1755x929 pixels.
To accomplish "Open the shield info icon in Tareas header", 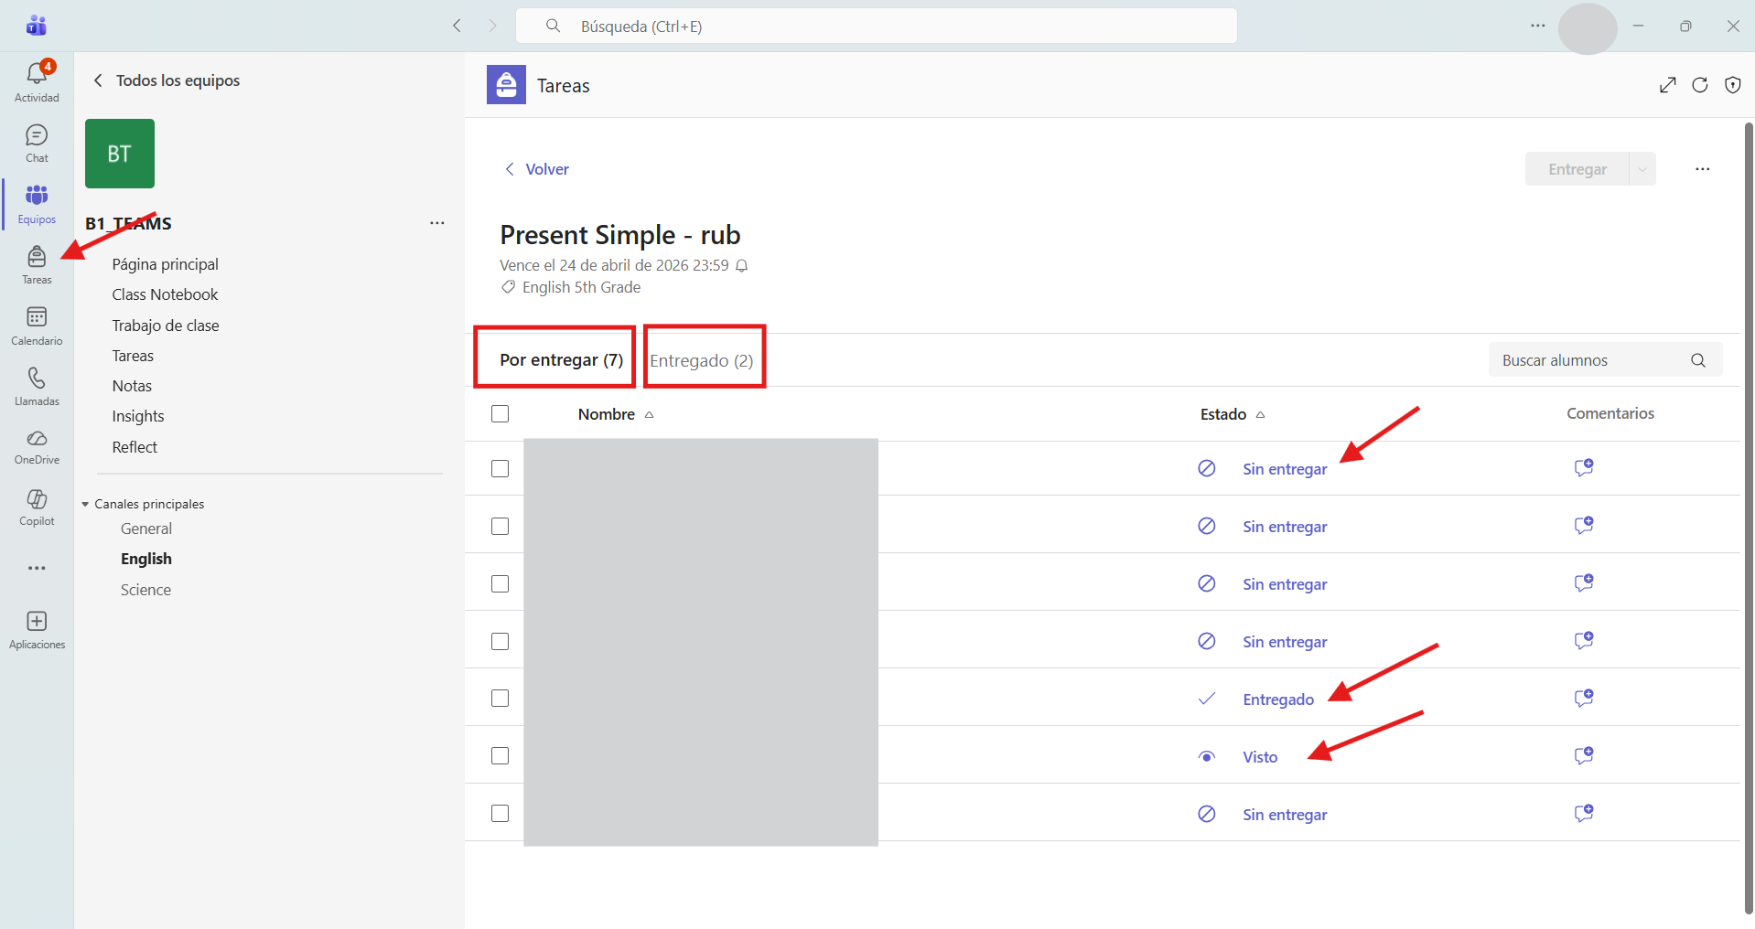I will click(1733, 85).
